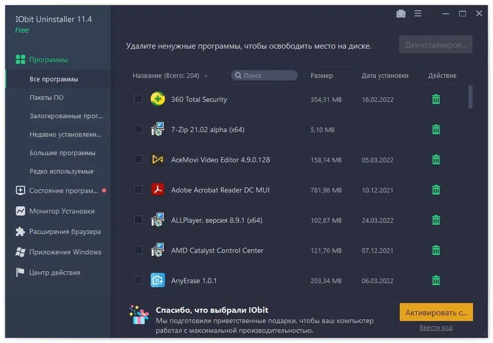Check the 360 Total Security checkbox
The height and width of the screenshot is (343, 493).
point(138,99)
